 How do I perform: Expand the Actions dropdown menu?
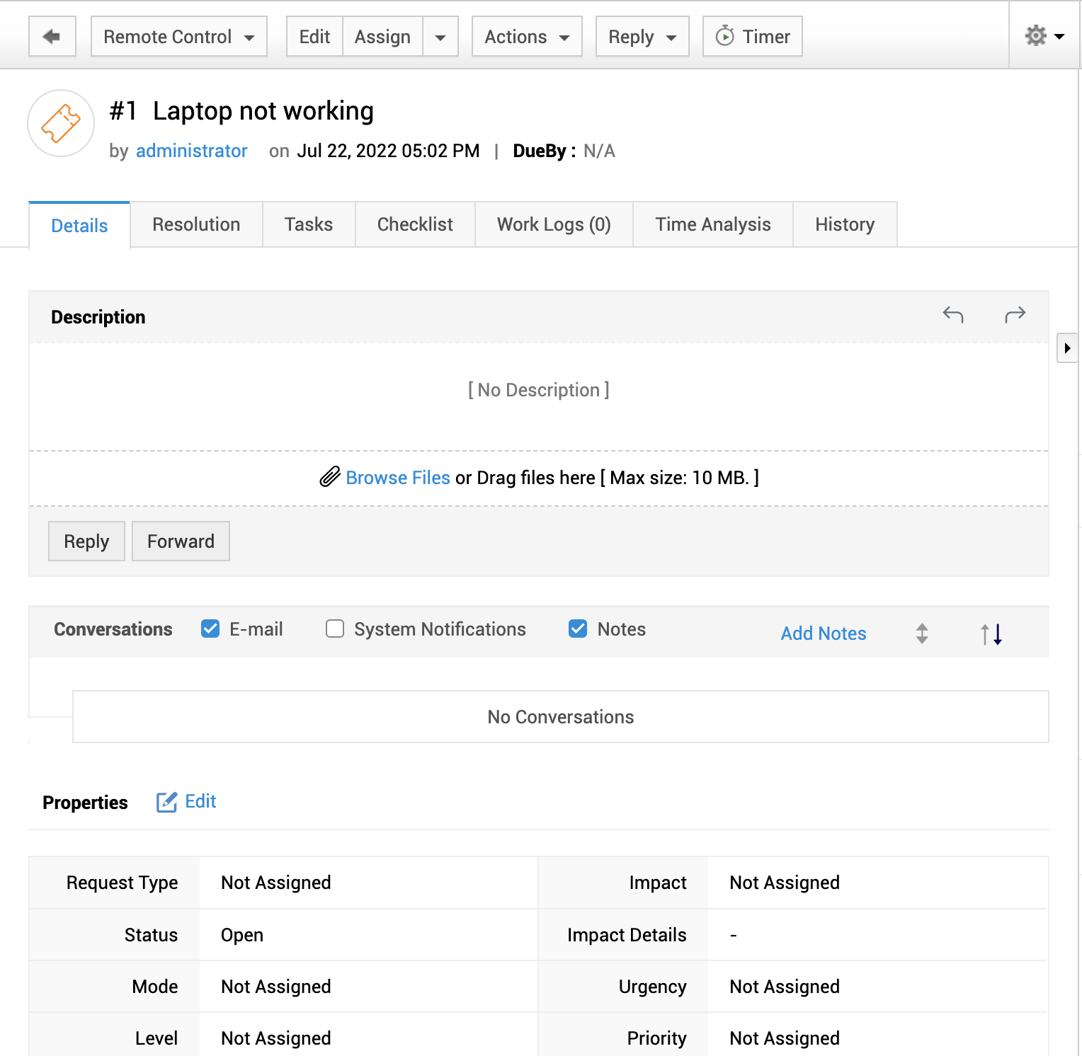tap(527, 36)
